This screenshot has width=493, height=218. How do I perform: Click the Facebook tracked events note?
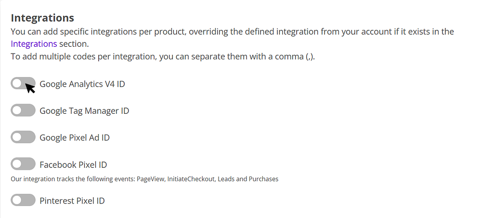144,179
